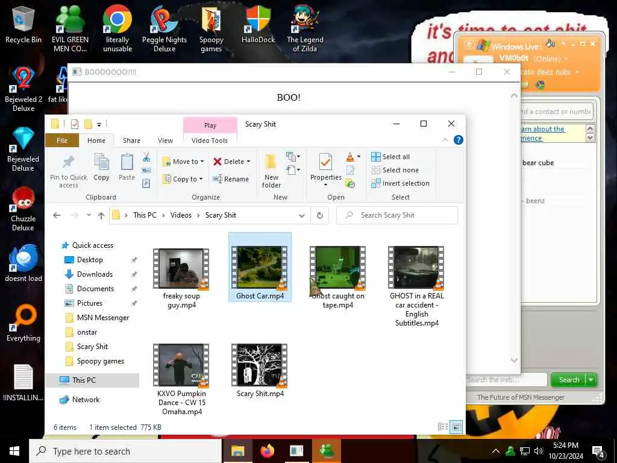617x463 pixels.
Task: Open the Copy to dropdown
Action: [x=183, y=178]
